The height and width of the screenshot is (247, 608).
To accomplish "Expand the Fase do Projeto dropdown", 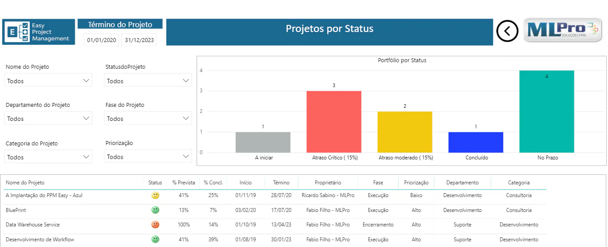I will [x=148, y=118].
